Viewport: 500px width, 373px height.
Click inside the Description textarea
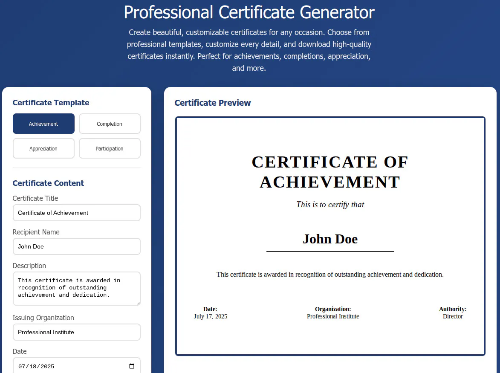(77, 289)
